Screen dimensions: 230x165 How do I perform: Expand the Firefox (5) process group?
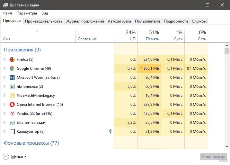4,60
